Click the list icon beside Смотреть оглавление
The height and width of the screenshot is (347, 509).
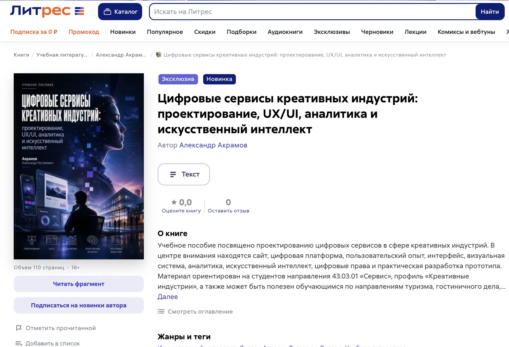[161, 311]
